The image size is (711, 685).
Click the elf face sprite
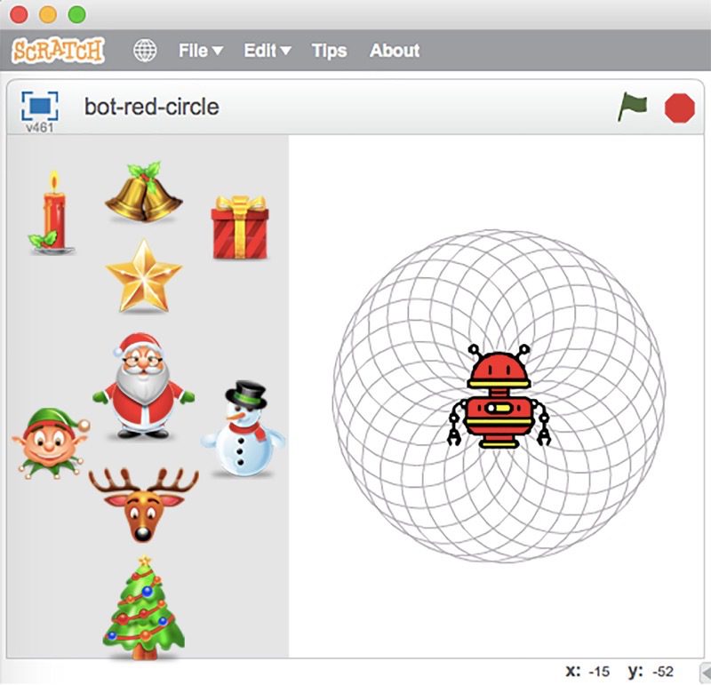(x=49, y=443)
